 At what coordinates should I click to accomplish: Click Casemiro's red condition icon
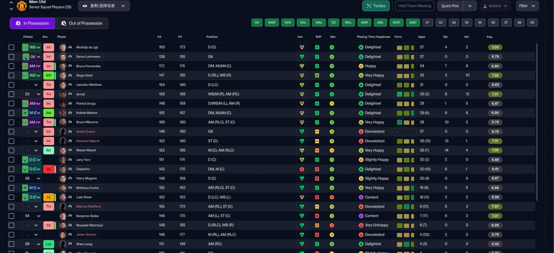[x=302, y=169]
